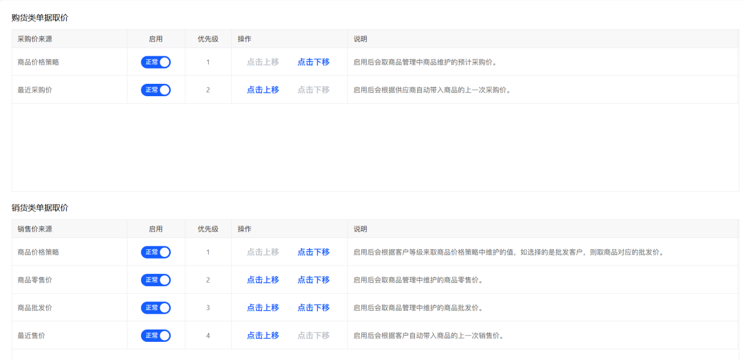Click 点击下移 in the 商品批发价 row
Screen dimensions: 744x360
tap(313, 308)
